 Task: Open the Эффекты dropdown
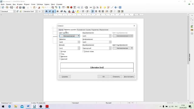click(x=69, y=42)
